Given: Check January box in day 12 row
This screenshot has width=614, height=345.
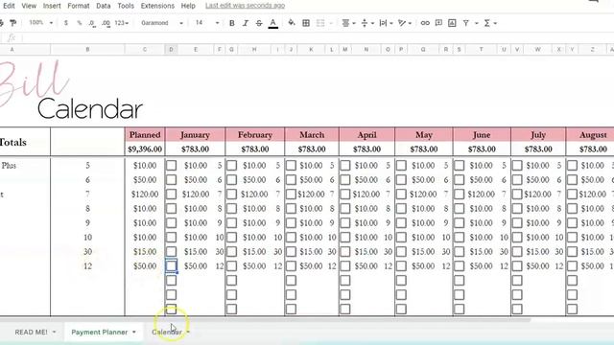Looking at the screenshot, I should click(171, 266).
